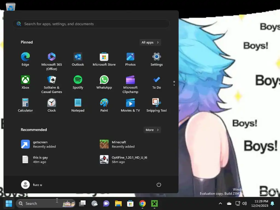Launch Notepad from pinned apps
Viewport: 280px width, 210px height.
coord(78,105)
